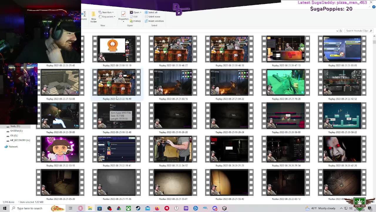Select the Replay 2022-08-24 22-42-52 video thumbnail
The image size is (376, 212).
(x=342, y=82)
